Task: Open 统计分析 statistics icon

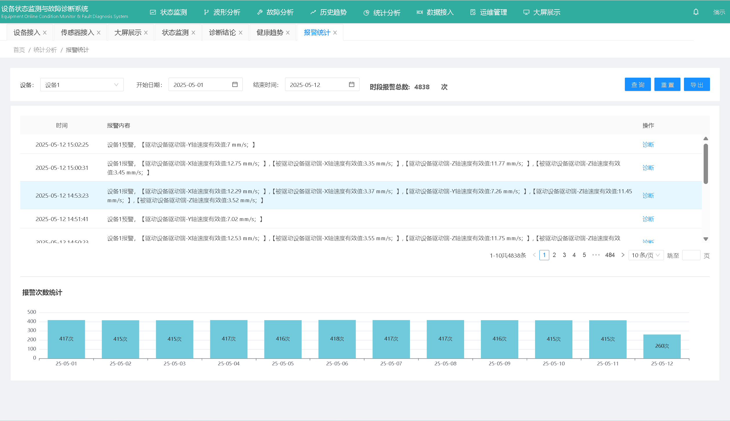Action: (x=366, y=12)
